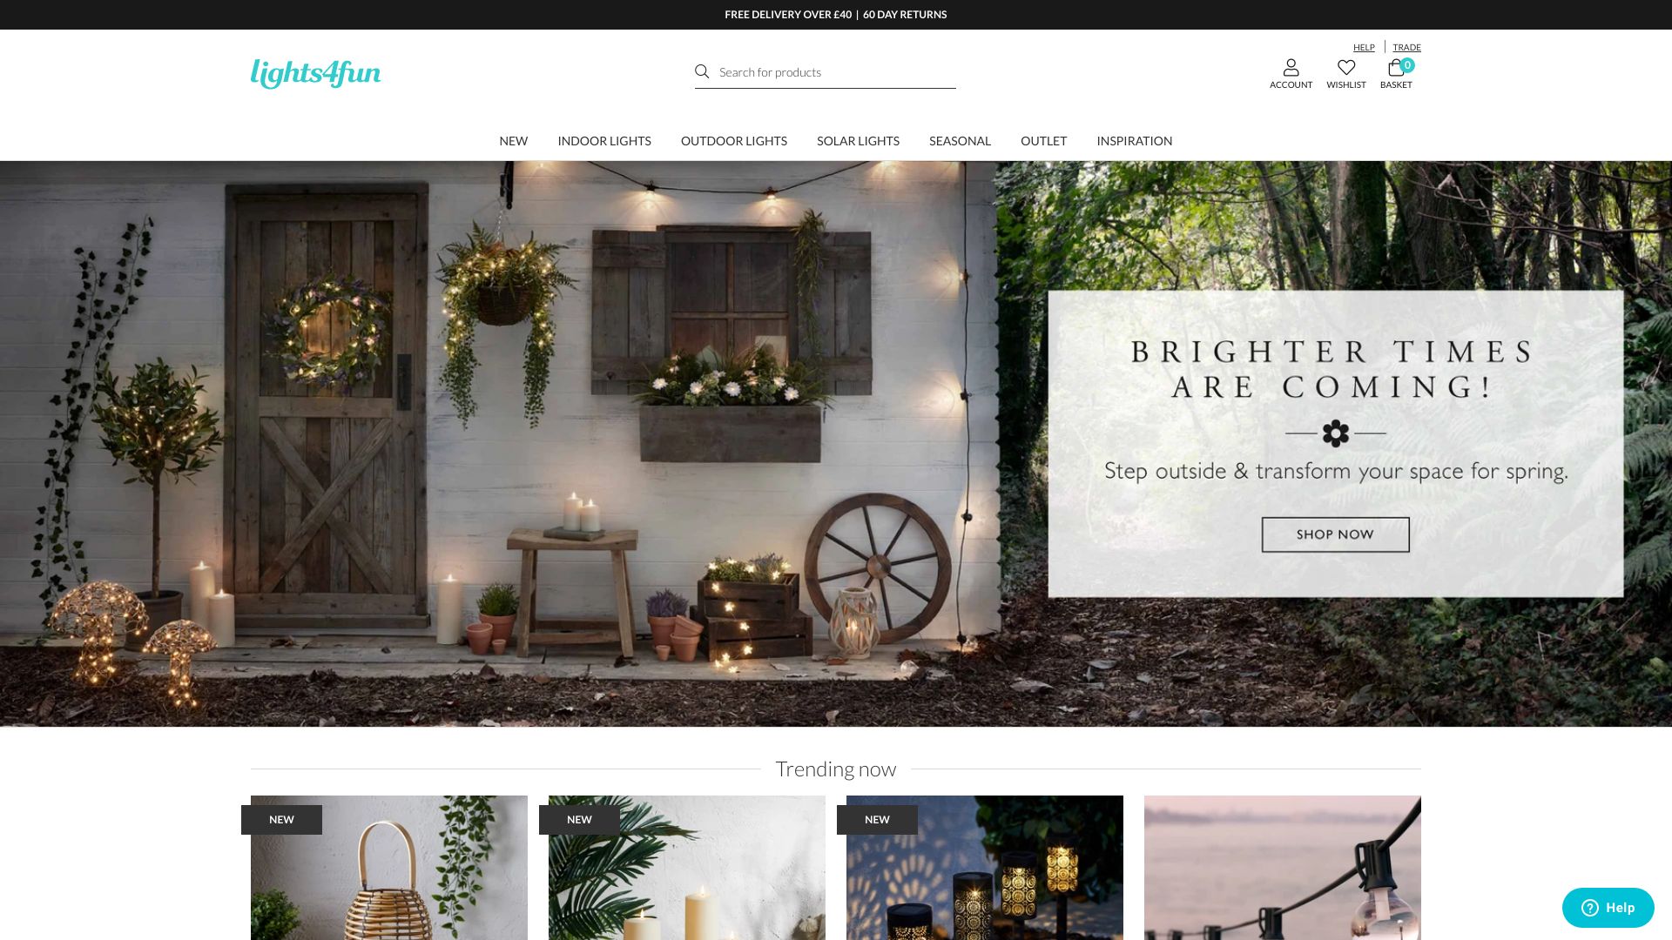Image resolution: width=1672 pixels, height=940 pixels.
Task: Toggle the OUTLET category tab
Action: [x=1044, y=140]
